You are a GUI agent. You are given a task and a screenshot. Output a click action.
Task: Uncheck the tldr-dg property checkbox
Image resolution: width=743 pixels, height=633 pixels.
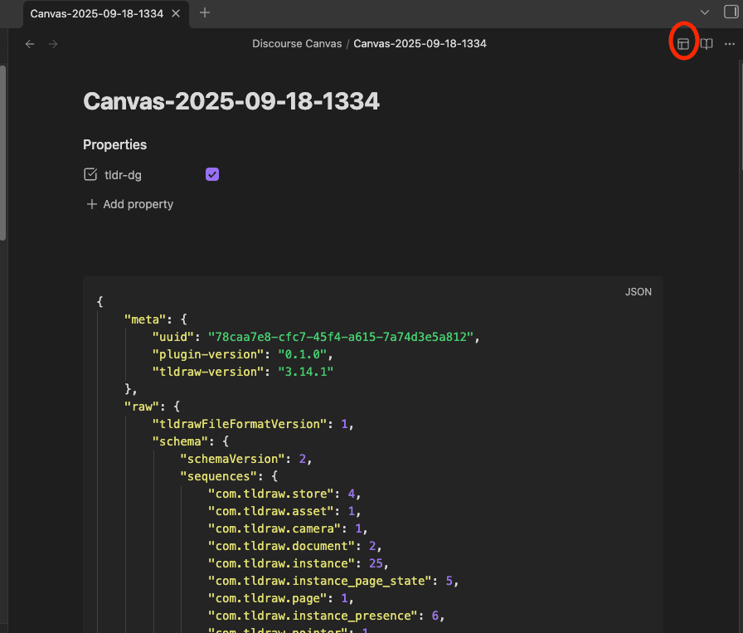click(212, 174)
